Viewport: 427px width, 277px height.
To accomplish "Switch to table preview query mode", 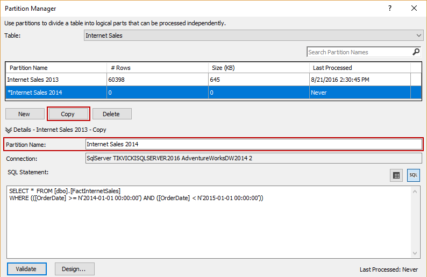I will [x=396, y=175].
